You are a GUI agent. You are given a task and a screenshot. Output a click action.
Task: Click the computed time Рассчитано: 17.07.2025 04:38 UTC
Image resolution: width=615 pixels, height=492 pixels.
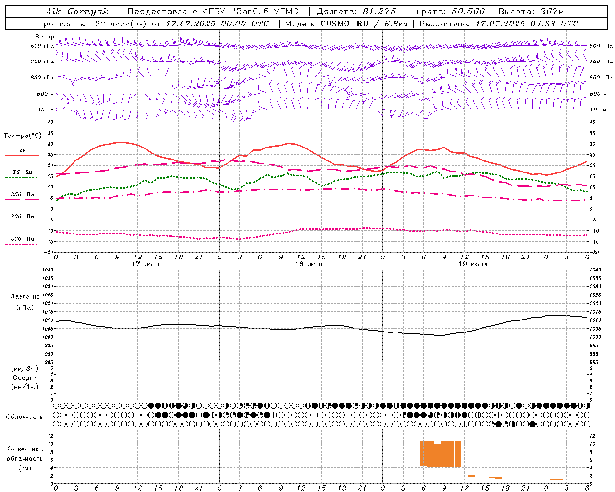[x=499, y=24]
